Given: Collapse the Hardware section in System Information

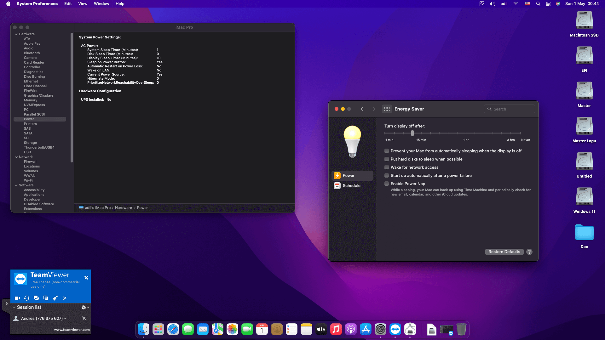Looking at the screenshot, I should (16, 34).
